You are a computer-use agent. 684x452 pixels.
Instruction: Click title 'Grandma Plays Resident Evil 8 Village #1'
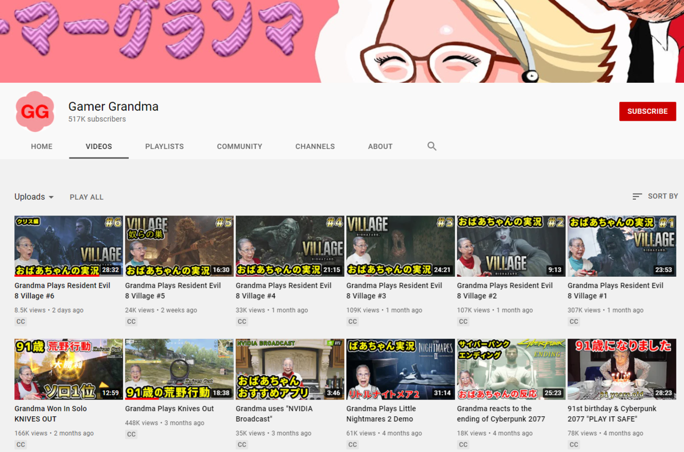[x=616, y=291]
